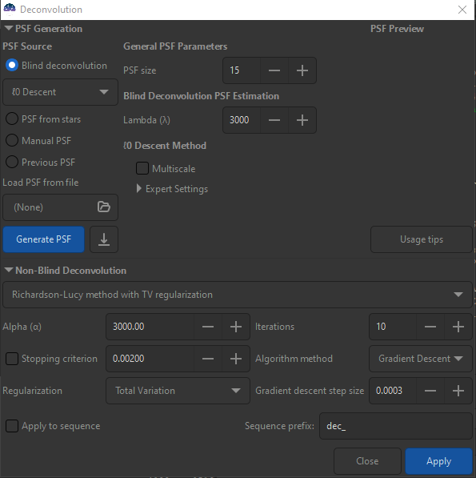Image resolution: width=476 pixels, height=478 pixels.
Task: Enable Stopping criterion checkbox
Action: tap(12, 359)
